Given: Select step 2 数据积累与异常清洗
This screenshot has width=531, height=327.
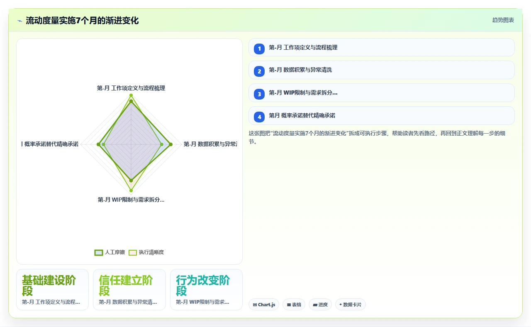Looking at the screenshot, I should pos(382,70).
